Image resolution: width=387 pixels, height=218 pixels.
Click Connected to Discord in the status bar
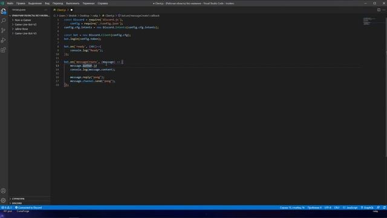[28, 208]
